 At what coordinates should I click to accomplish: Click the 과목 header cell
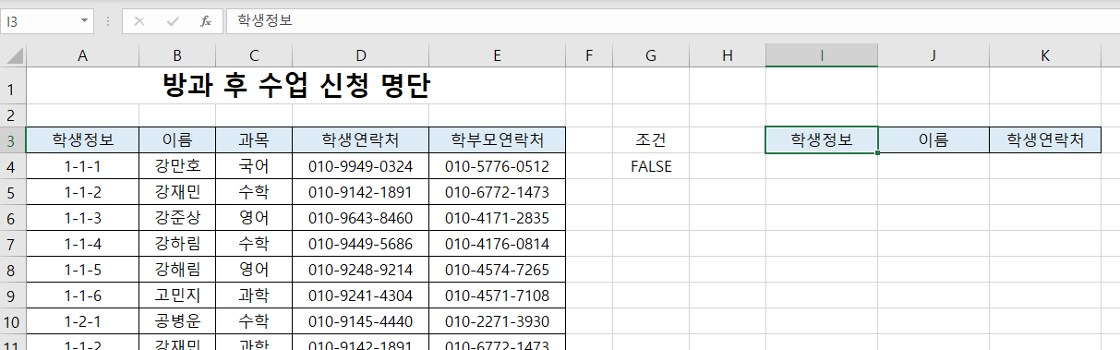(254, 140)
